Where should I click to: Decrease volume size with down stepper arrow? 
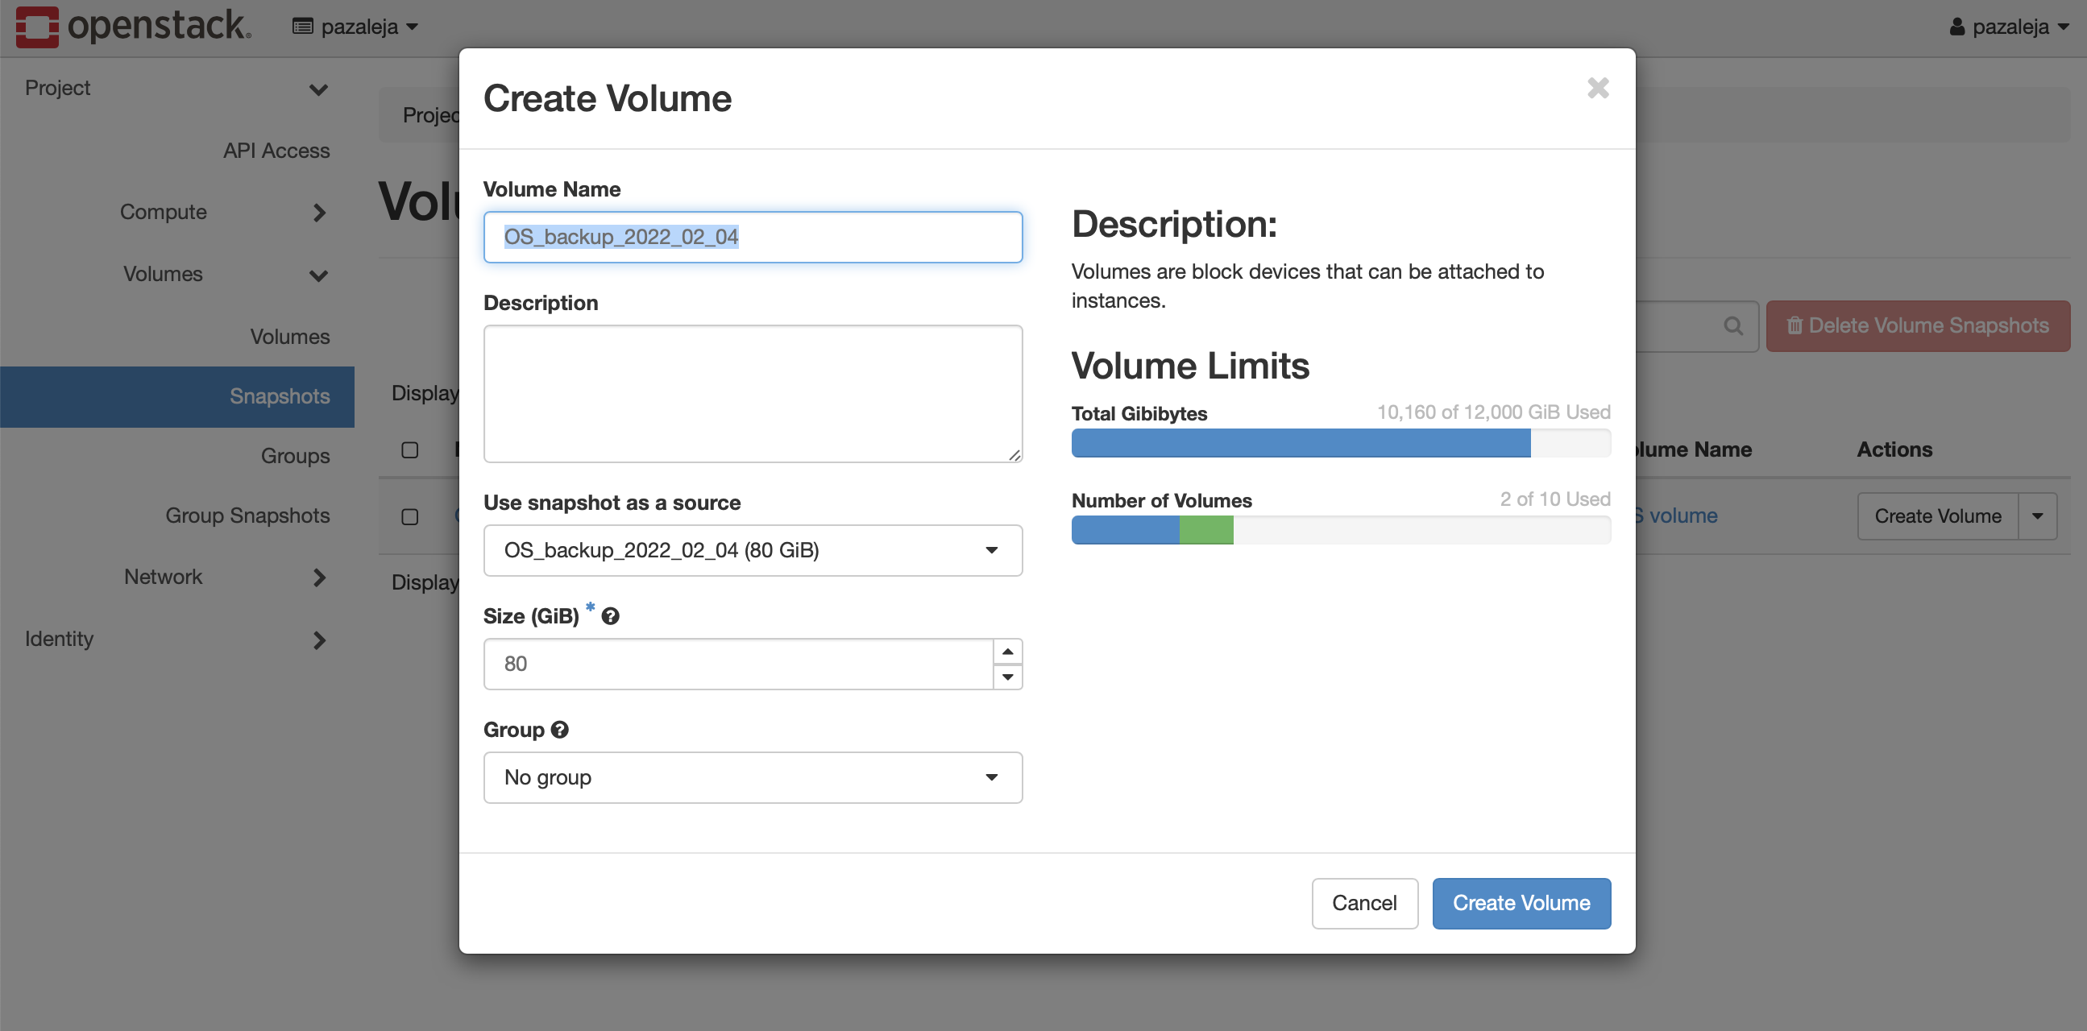(x=1007, y=677)
